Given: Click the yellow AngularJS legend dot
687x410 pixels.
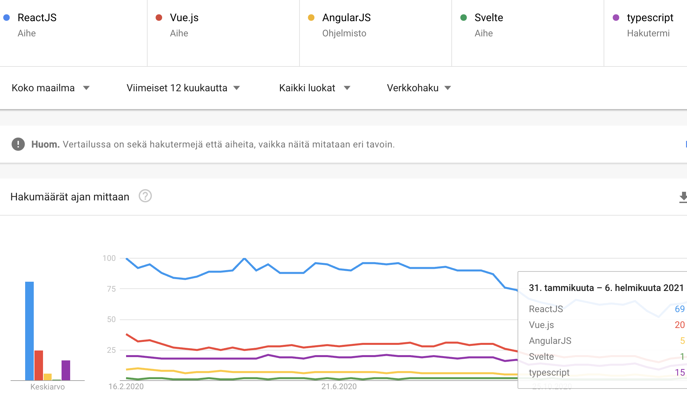Looking at the screenshot, I should coord(311,18).
